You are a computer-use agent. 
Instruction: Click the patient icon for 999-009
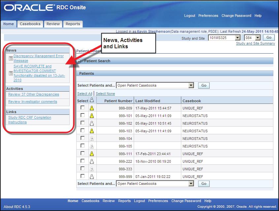[92, 108]
